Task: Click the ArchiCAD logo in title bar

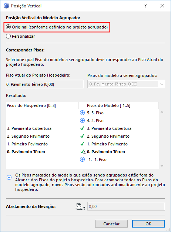Action: pos(6,6)
